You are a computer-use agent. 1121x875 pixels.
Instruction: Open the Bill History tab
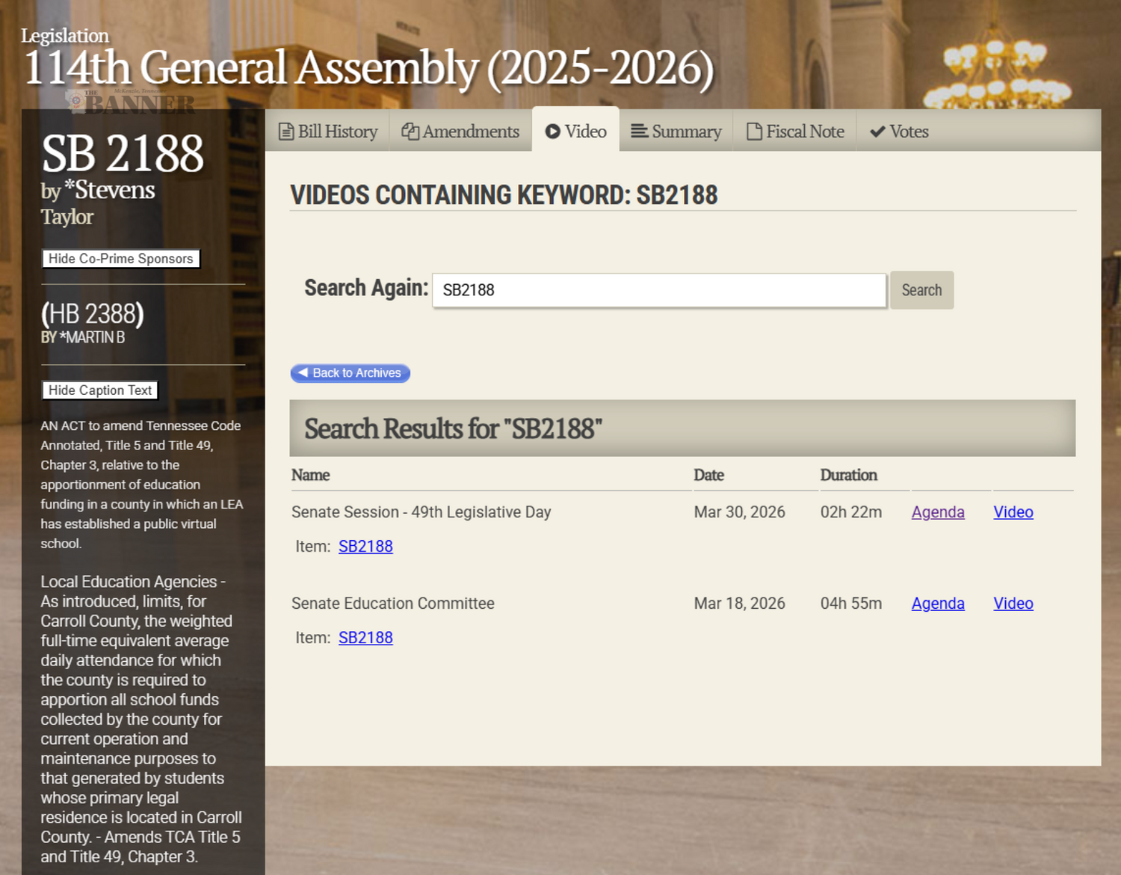pyautogui.click(x=327, y=131)
